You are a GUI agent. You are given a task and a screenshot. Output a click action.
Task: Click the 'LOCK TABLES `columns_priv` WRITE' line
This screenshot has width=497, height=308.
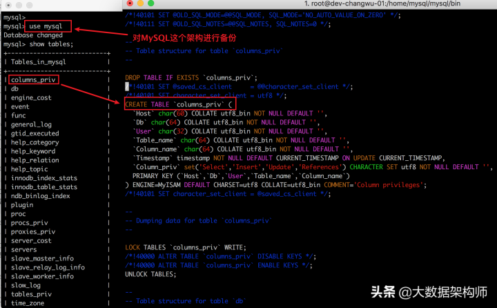186,247
